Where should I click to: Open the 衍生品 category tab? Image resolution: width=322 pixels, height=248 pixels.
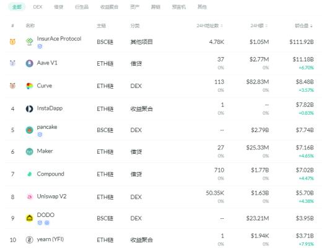82,7
